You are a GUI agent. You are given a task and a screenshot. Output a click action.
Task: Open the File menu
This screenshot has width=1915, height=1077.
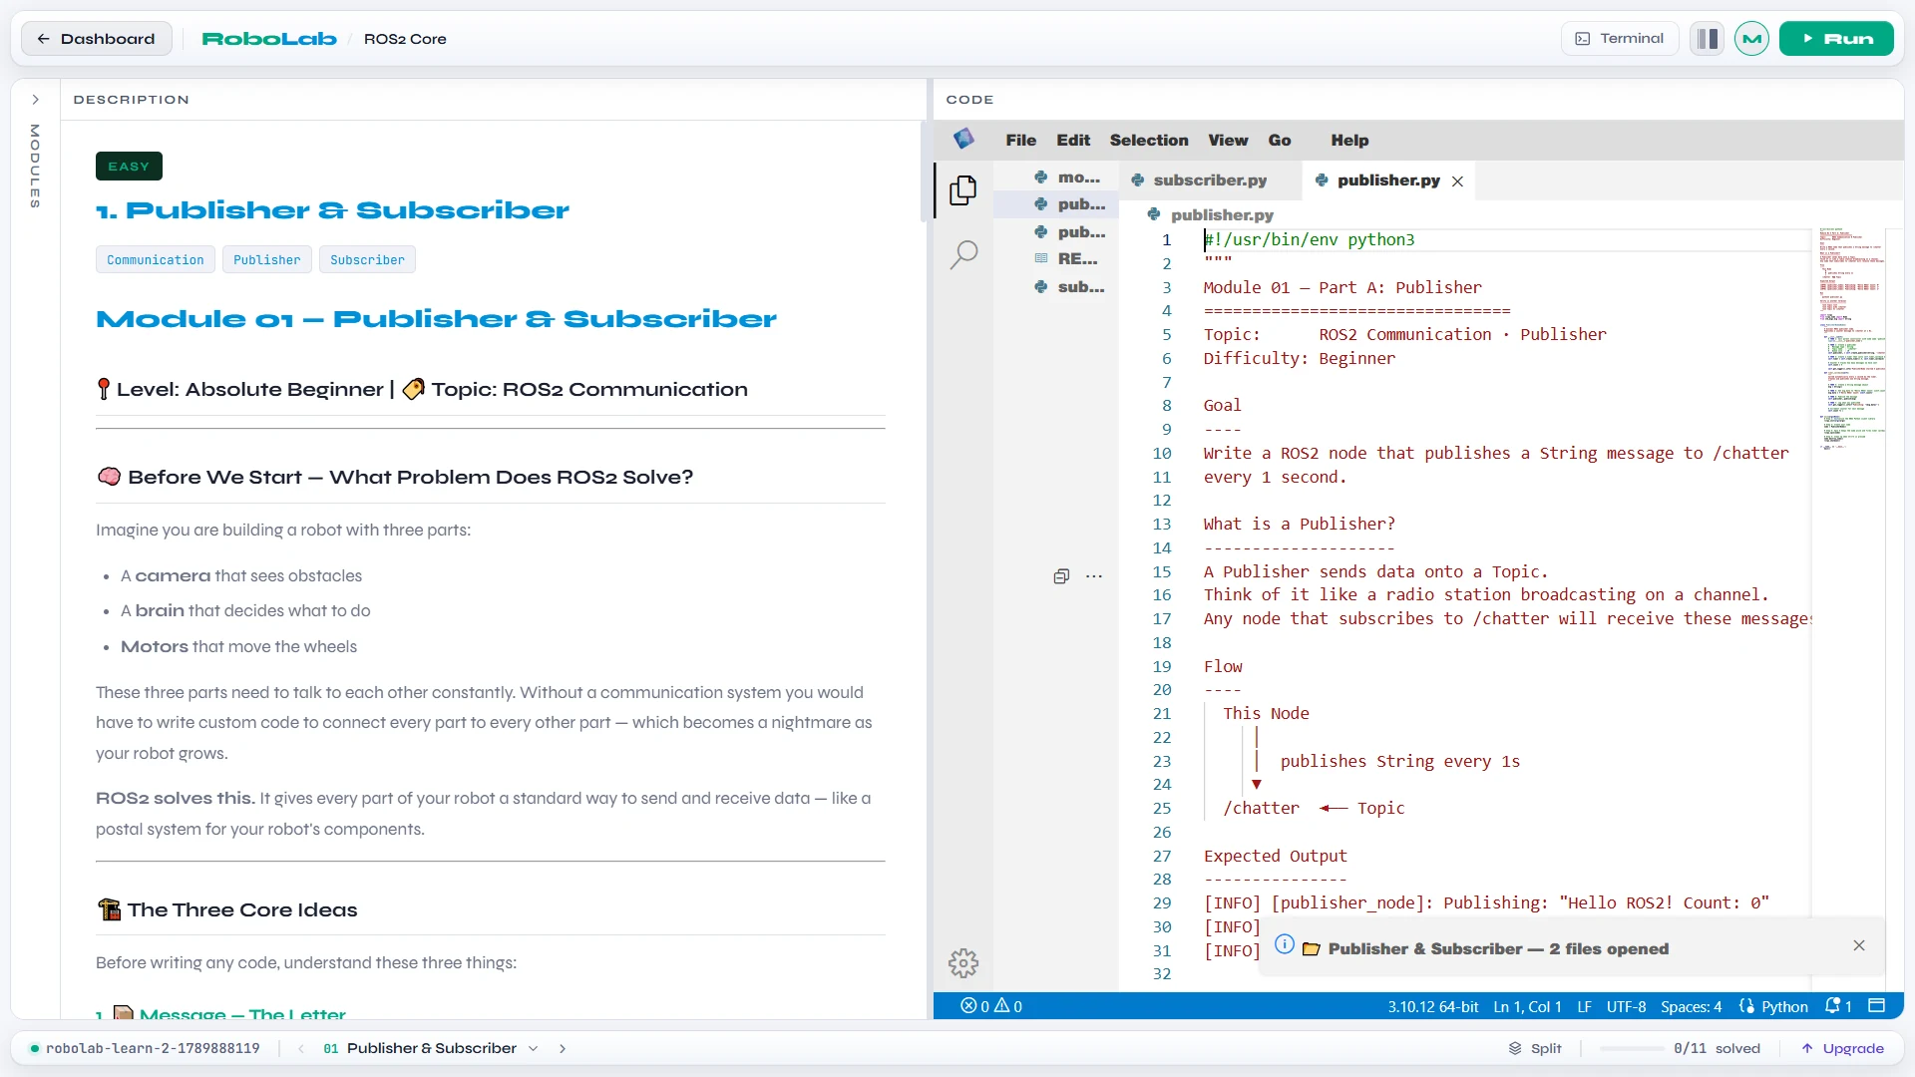pos(1020,141)
